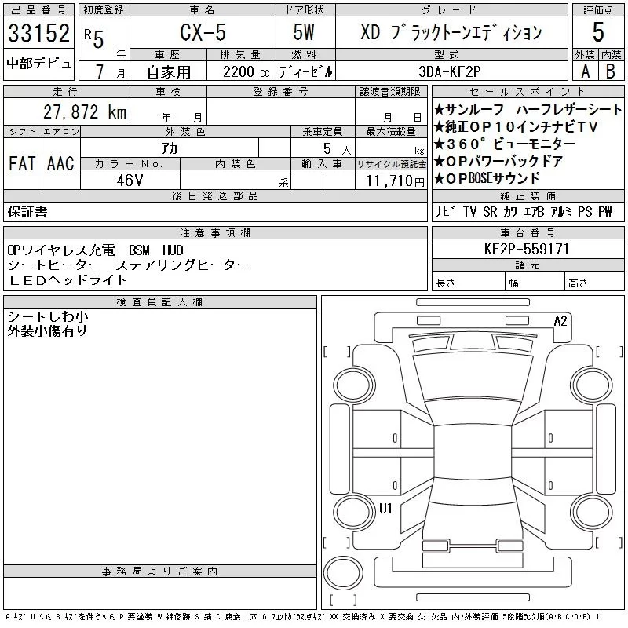Click the interior grade B
The image size is (628, 628).
click(611, 71)
